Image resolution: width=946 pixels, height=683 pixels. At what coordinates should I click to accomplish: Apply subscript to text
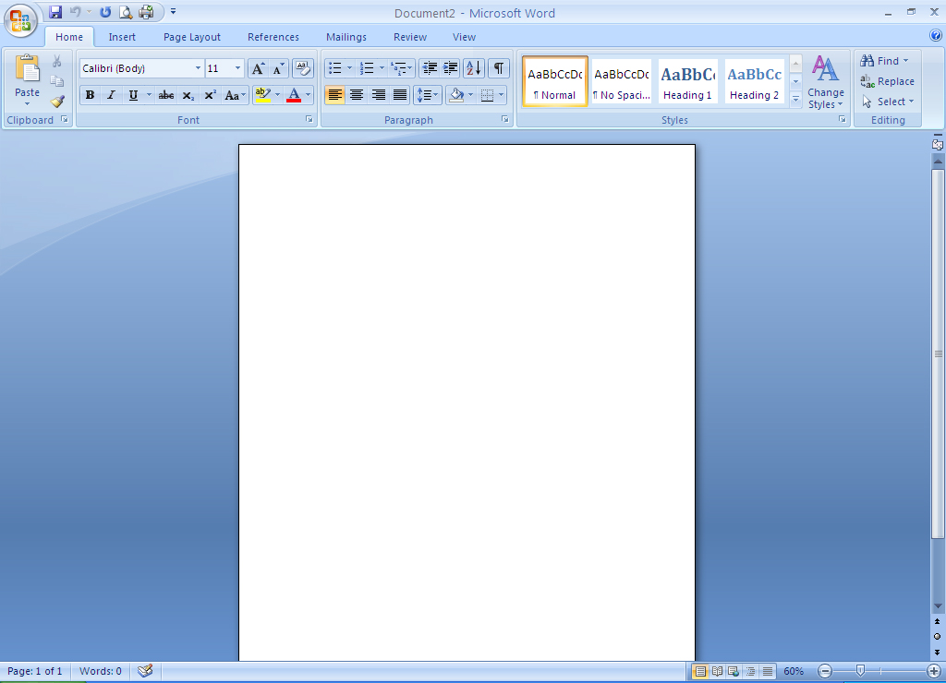[x=187, y=94]
